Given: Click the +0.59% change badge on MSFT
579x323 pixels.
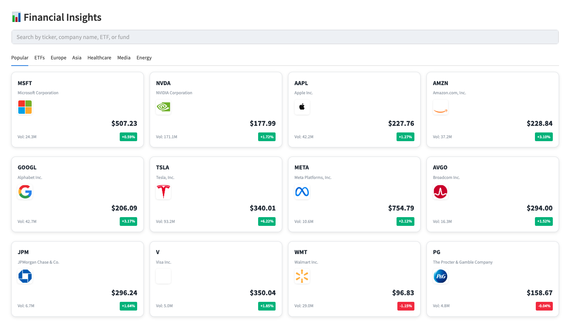Looking at the screenshot, I should 128,137.
